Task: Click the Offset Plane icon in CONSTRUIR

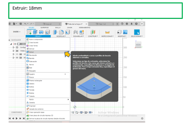Action: pyautogui.click(x=93, y=32)
